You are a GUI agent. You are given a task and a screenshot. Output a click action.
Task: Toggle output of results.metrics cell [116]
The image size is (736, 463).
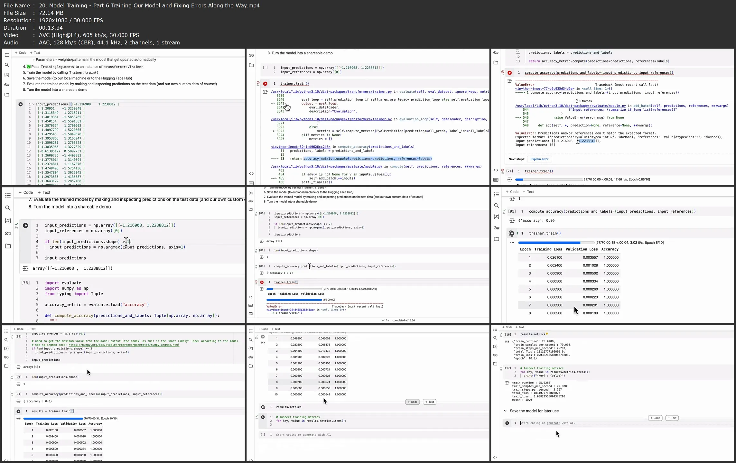[507, 341]
